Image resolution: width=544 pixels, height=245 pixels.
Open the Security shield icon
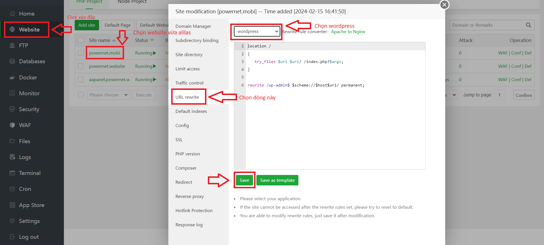pyautogui.click(x=12, y=109)
